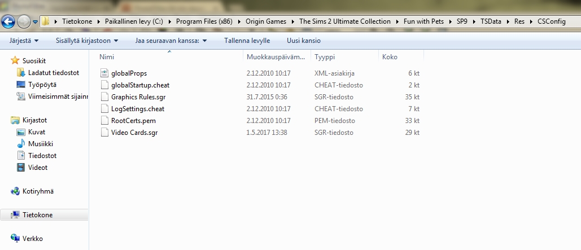Click the Uusi kansio button
Viewport: 581px width, 250px height.
304,41
